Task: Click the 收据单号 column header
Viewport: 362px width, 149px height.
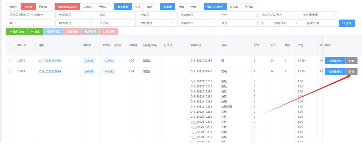Action: point(196,45)
